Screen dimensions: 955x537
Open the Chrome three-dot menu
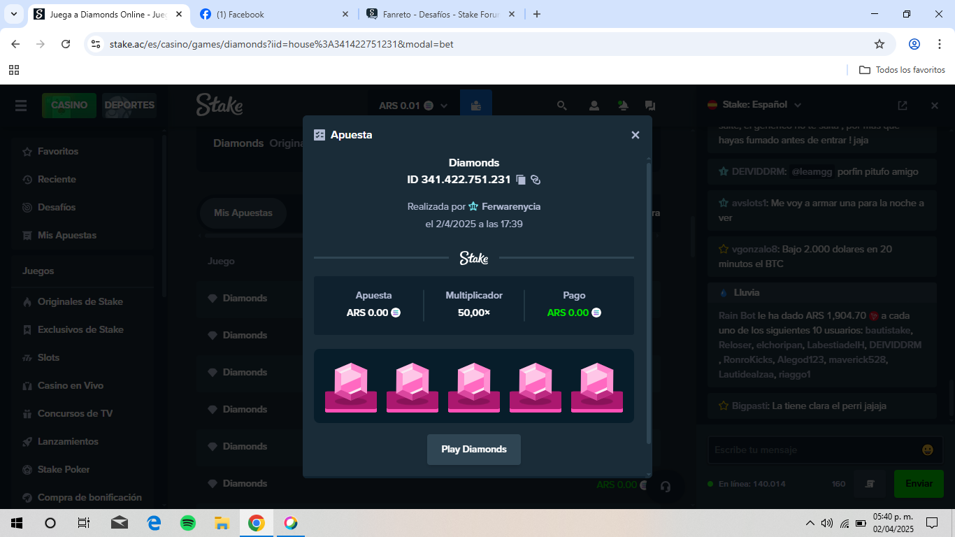939,44
